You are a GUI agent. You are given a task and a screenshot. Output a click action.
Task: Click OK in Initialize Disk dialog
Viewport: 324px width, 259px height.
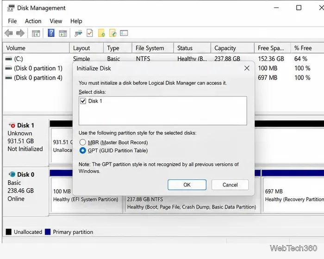pyautogui.click(x=187, y=185)
